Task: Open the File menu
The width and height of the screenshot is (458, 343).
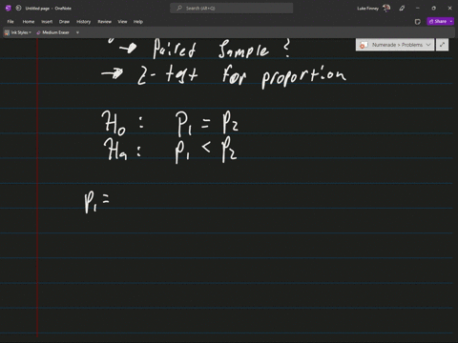Action: coord(10,22)
